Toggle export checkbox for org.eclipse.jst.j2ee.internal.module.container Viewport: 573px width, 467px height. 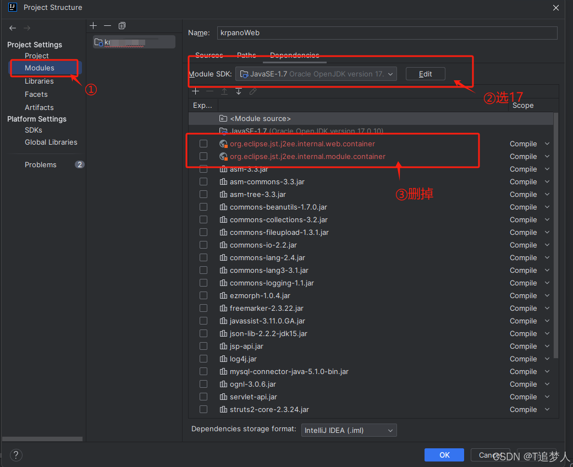203,156
